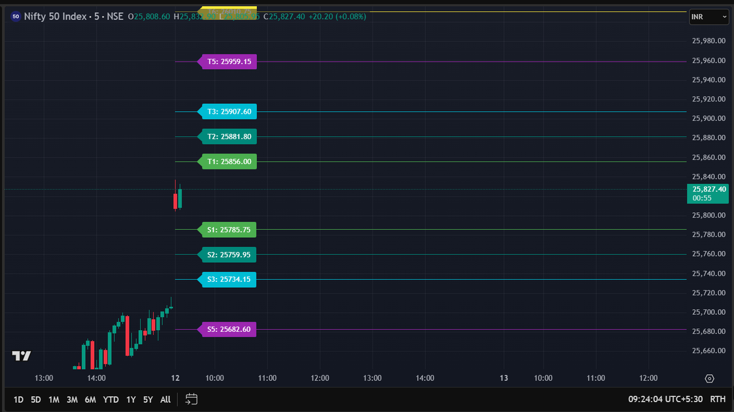Viewport: 734px width, 412px height.
Task: Click the current price tag 25,827.40
Action: click(709, 194)
